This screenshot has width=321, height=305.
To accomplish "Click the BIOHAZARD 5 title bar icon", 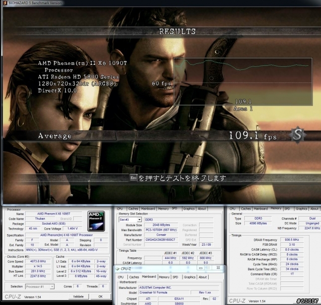I will coord(6,3).
